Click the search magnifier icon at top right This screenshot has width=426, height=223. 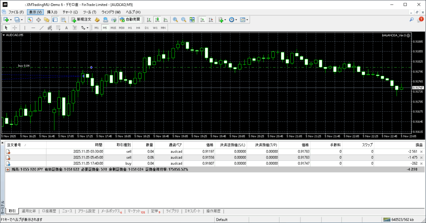[x=411, y=20]
